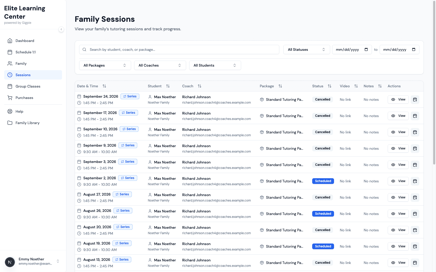
Task: Select Sessions in the left navigation
Action: (23, 75)
